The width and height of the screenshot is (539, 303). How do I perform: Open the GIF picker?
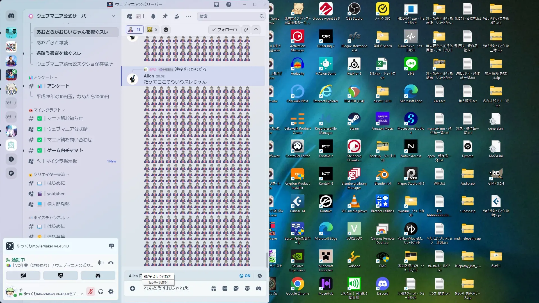click(225, 288)
